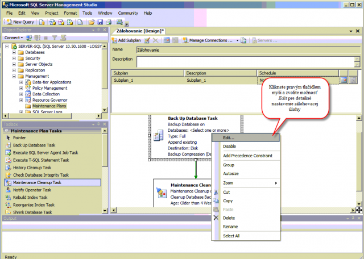The height and width of the screenshot is (259, 364).
Task: Open the Reporting and Logging icon
Action: [243, 40]
